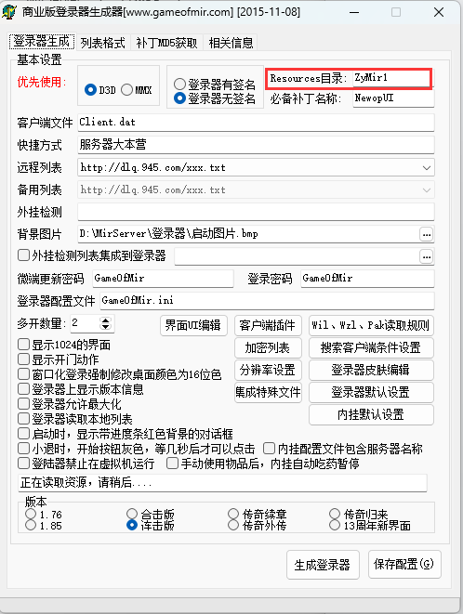Expand the 备用列表 dropdown arrow
The image size is (463, 614).
click(x=427, y=190)
